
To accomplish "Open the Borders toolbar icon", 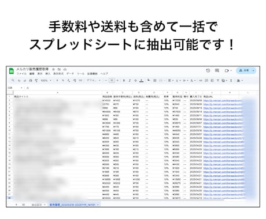I will [155, 81].
